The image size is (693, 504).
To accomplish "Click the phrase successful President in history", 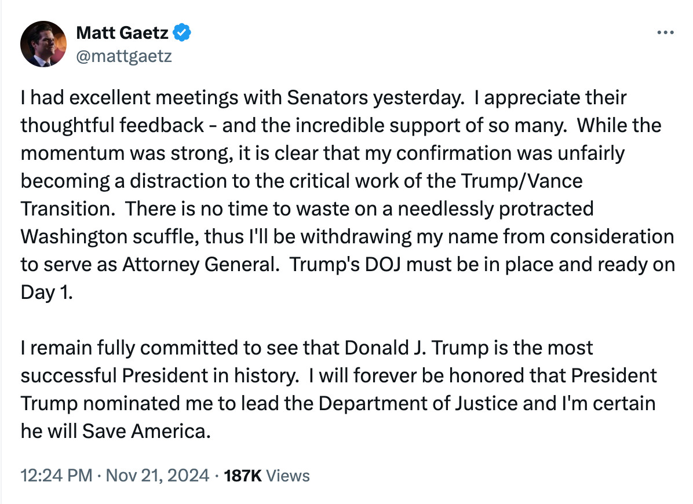I will pyautogui.click(x=159, y=375).
